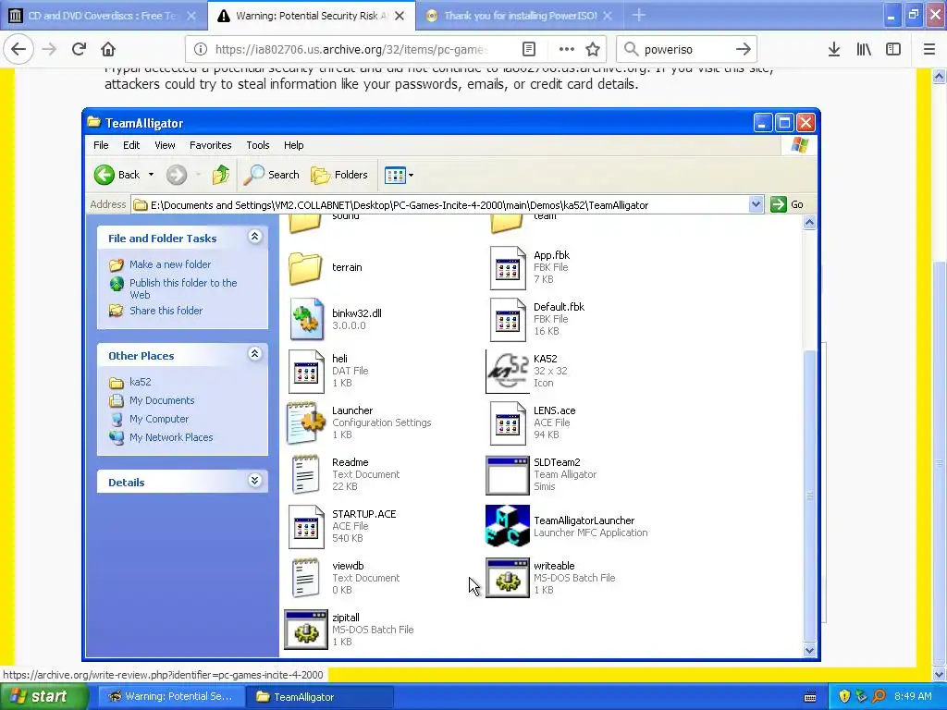This screenshot has width=947, height=710.
Task: Click Back in Explorer toolbar
Action: [x=117, y=175]
